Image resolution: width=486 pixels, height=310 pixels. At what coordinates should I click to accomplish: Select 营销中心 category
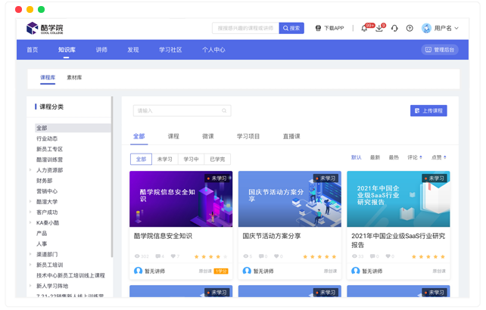point(47,191)
